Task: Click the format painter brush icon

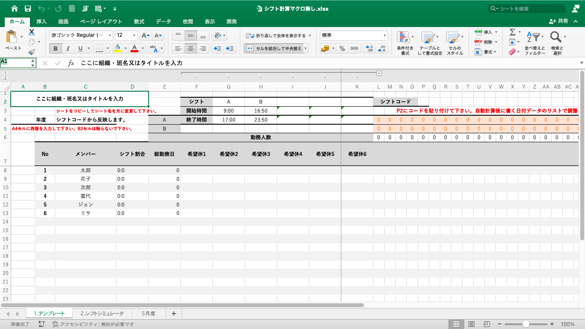Action: point(32,52)
